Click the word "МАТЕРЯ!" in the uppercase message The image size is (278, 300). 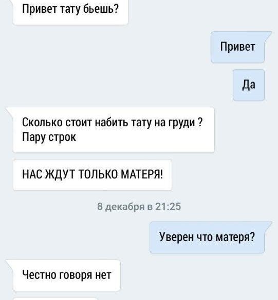tap(142, 174)
